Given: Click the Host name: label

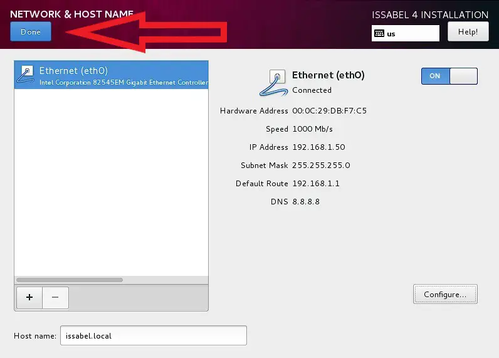Looking at the screenshot, I should point(35,335).
